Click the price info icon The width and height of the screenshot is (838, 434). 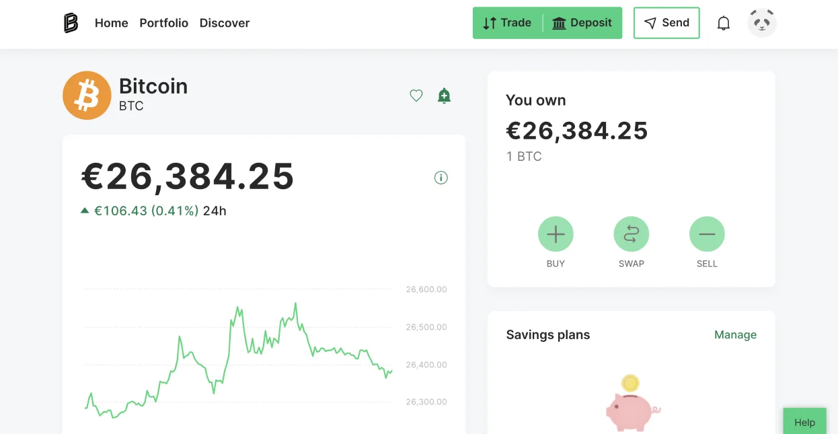tap(441, 178)
